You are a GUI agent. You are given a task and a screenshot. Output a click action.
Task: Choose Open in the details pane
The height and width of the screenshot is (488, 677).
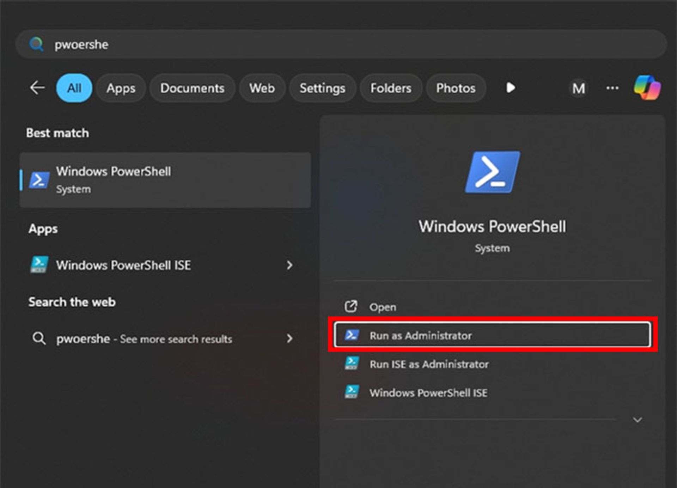(x=492, y=307)
